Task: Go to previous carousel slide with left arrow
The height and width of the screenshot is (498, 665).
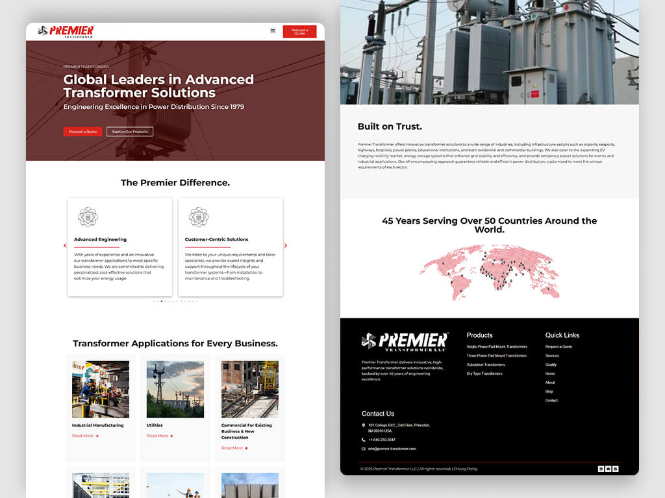Action: [65, 246]
